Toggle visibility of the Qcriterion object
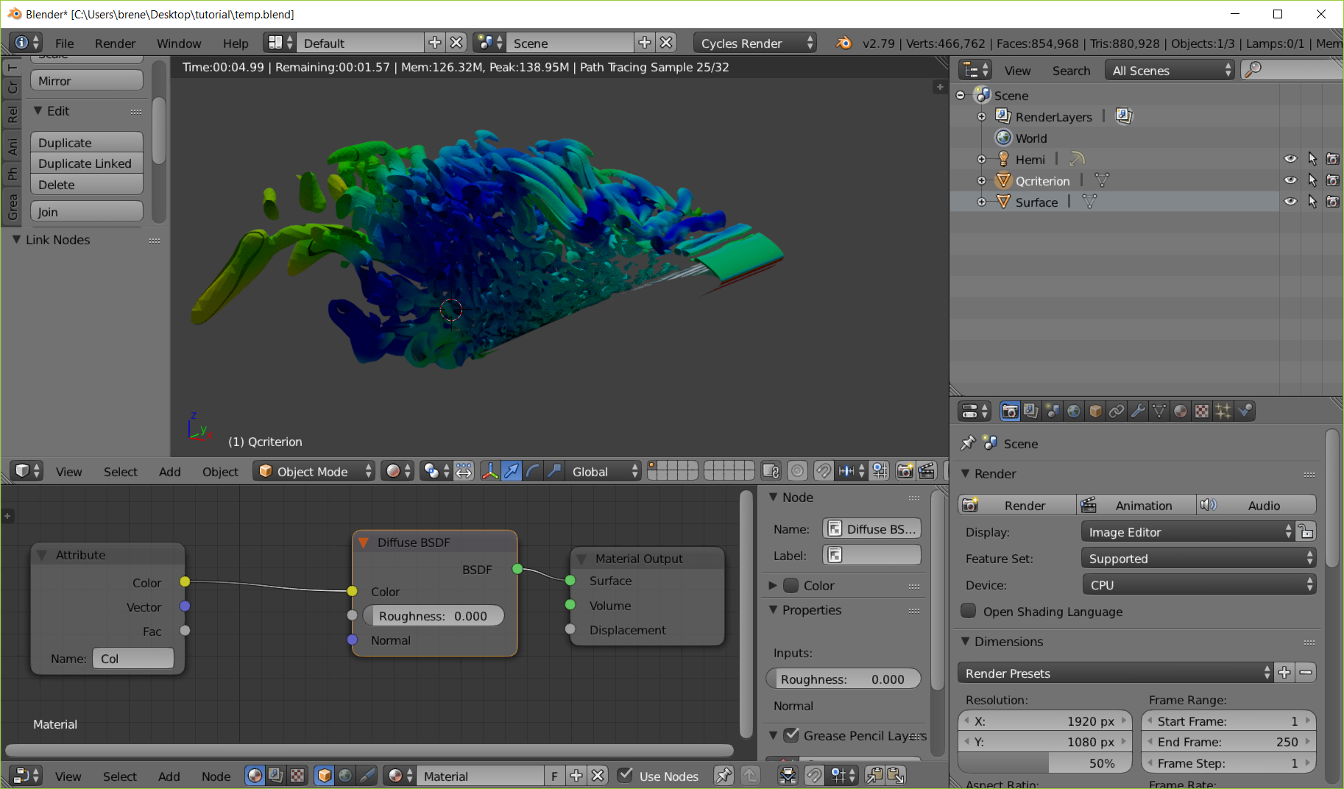 click(x=1291, y=180)
